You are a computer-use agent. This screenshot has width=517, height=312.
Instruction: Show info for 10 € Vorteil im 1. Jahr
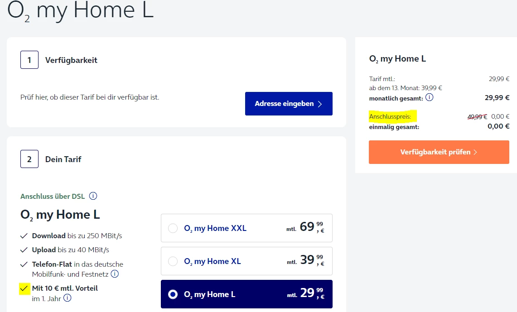coord(68,298)
